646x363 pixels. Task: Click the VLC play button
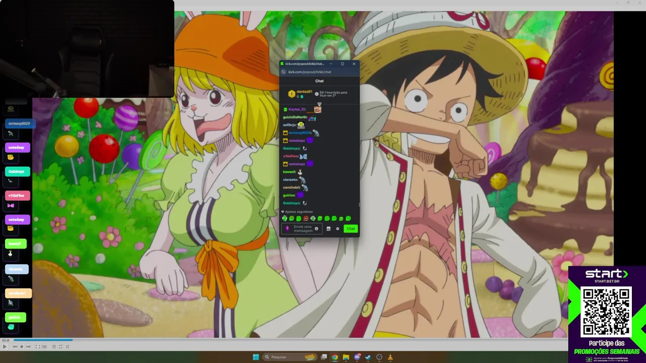5,346
